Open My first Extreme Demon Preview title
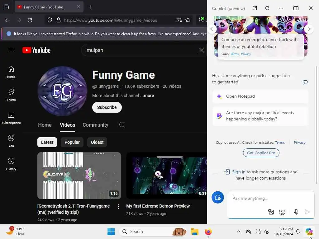The width and height of the screenshot is (319, 239). click(158, 206)
